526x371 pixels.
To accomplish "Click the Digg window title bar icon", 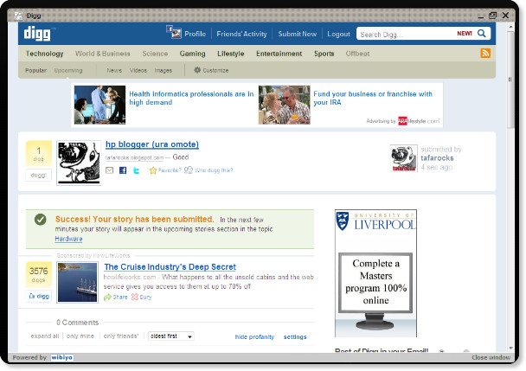I will pyautogui.click(x=18, y=15).
